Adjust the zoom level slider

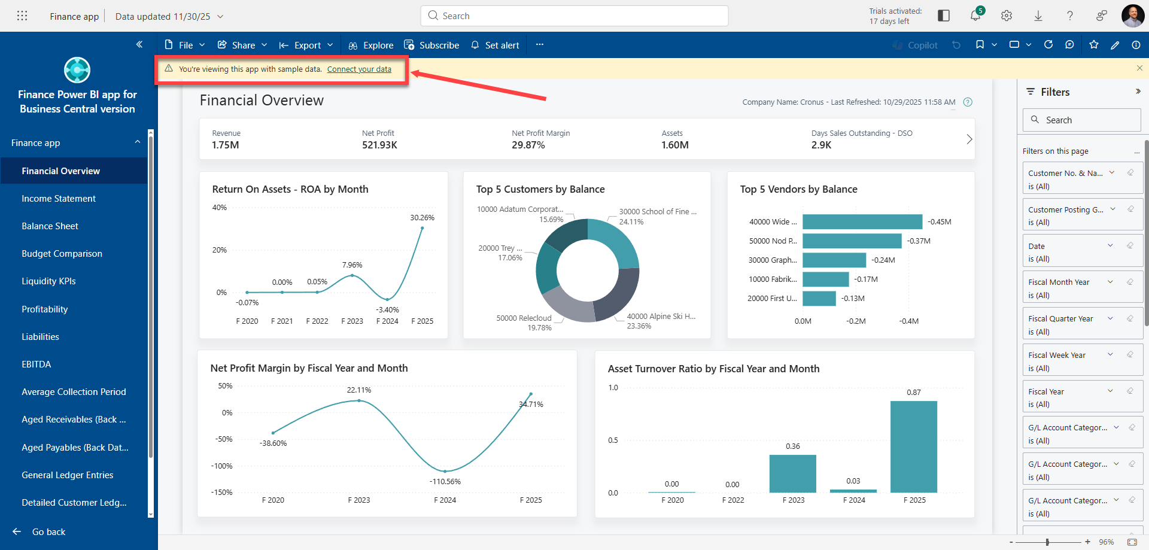coord(1047,542)
